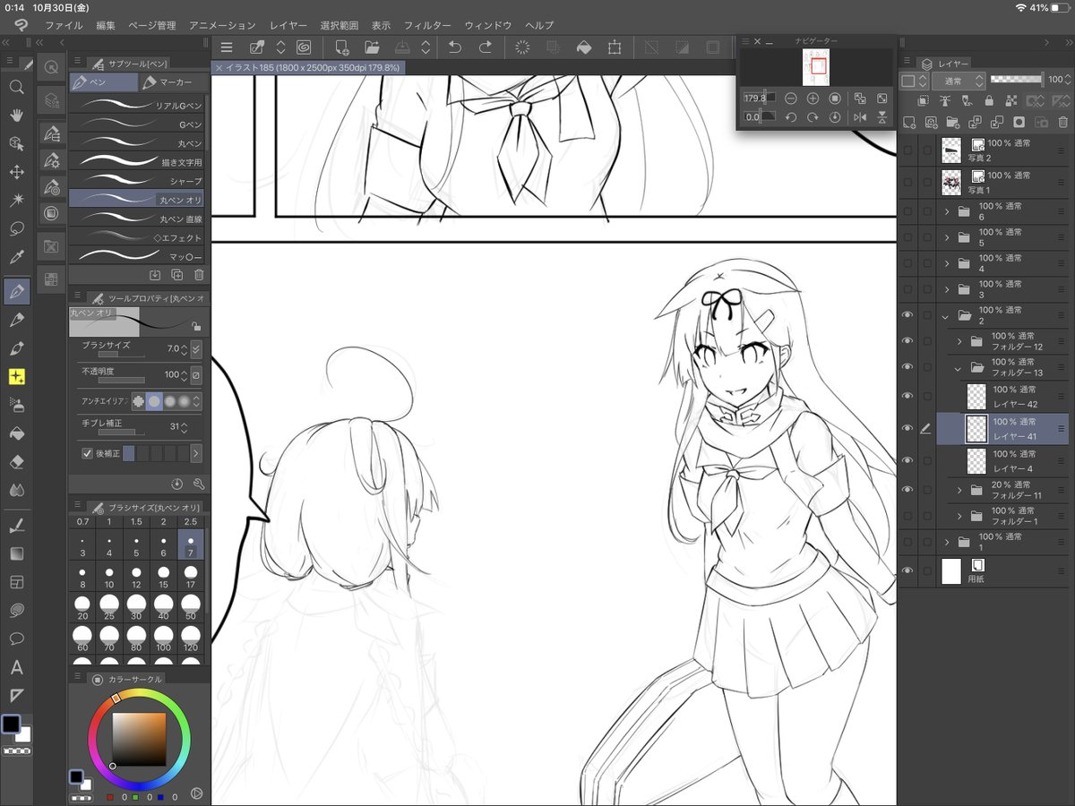
Task: Open tool property wrench settings icon
Action: [199, 484]
